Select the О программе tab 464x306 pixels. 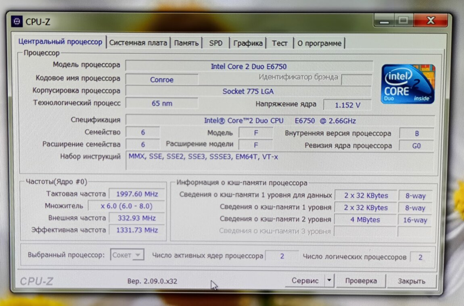point(319,43)
